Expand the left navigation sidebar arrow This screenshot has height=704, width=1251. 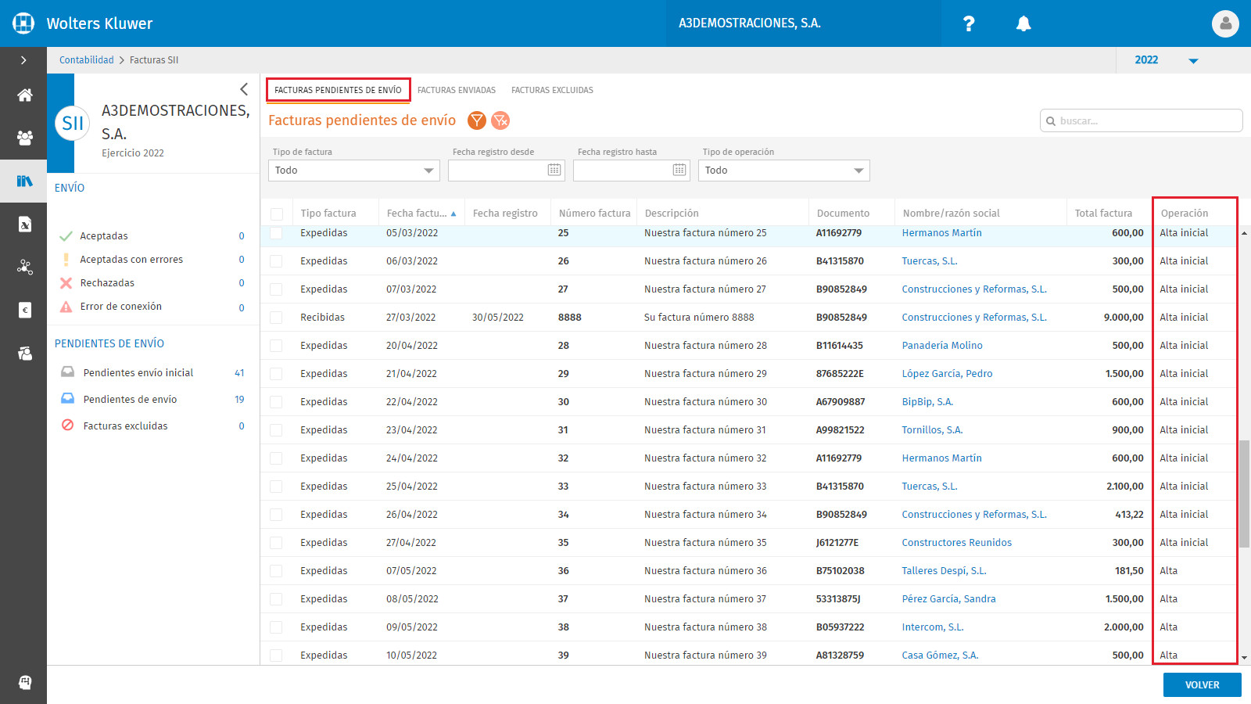[x=23, y=60]
